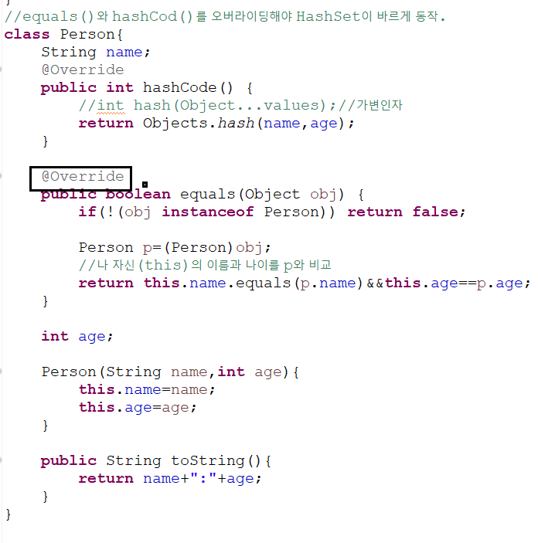The width and height of the screenshot is (538, 543).
Task: Collapse fold marker beside the toString method
Action: pos(1,460)
